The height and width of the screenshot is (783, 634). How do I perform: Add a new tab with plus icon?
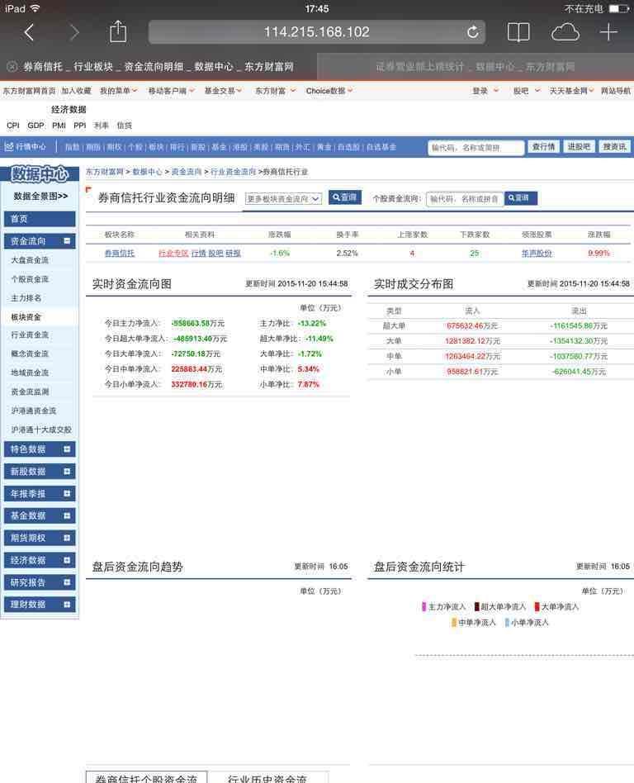(608, 32)
